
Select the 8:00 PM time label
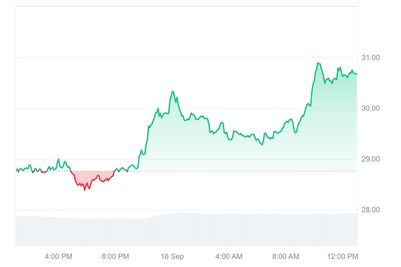[115, 257]
